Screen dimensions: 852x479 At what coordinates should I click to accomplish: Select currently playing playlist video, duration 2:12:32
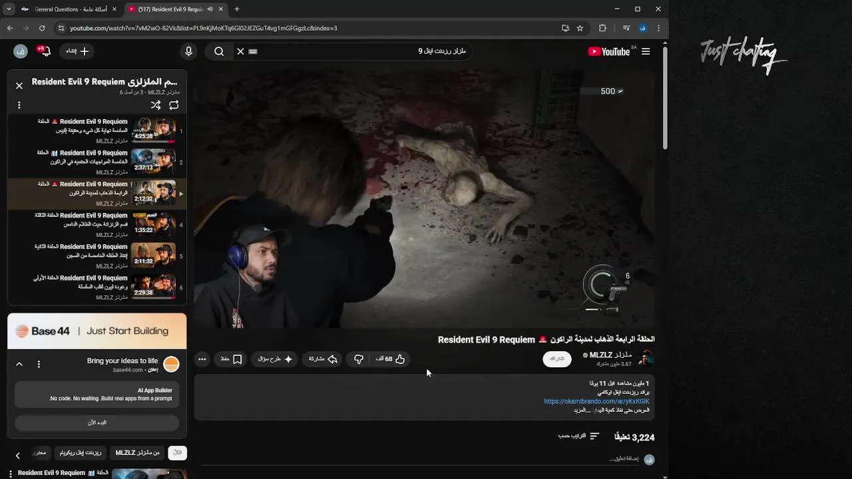97,193
